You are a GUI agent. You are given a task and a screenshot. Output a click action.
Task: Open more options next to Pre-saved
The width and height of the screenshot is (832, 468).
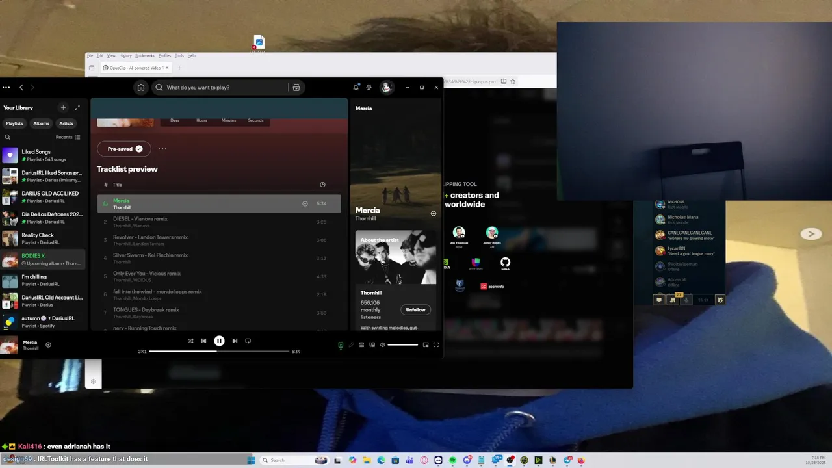click(x=162, y=149)
